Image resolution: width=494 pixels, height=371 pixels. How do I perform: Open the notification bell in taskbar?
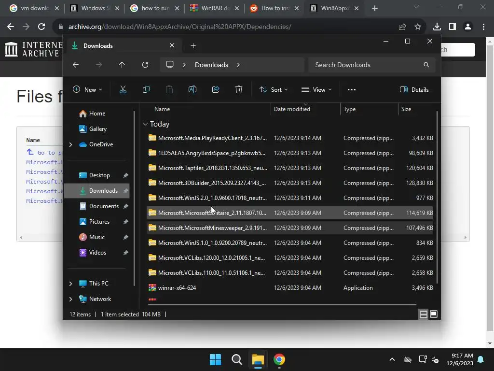click(x=481, y=359)
